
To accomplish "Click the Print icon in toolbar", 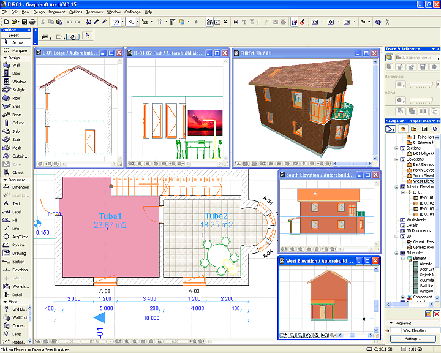I will point(32,21).
